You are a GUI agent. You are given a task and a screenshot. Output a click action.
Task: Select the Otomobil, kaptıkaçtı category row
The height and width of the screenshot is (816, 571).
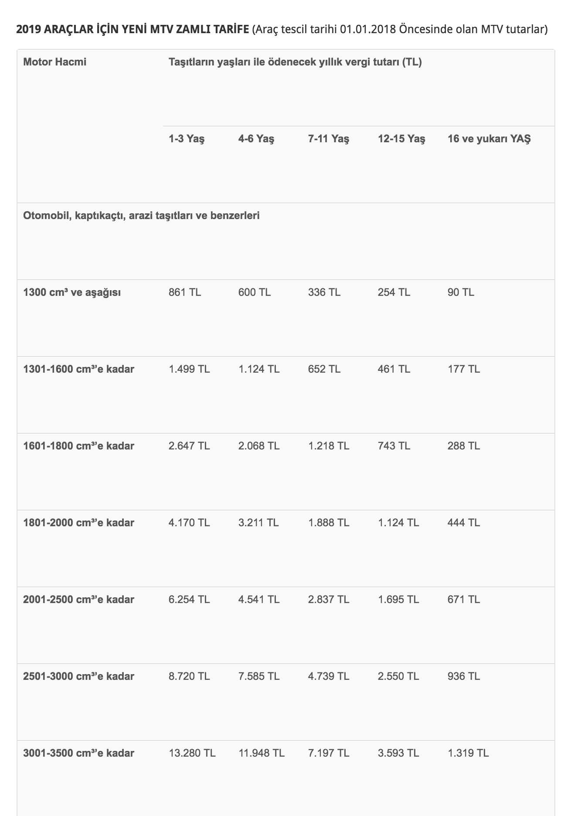coord(285,241)
